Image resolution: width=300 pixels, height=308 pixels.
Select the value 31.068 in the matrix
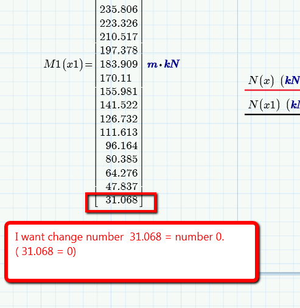[x=122, y=200]
